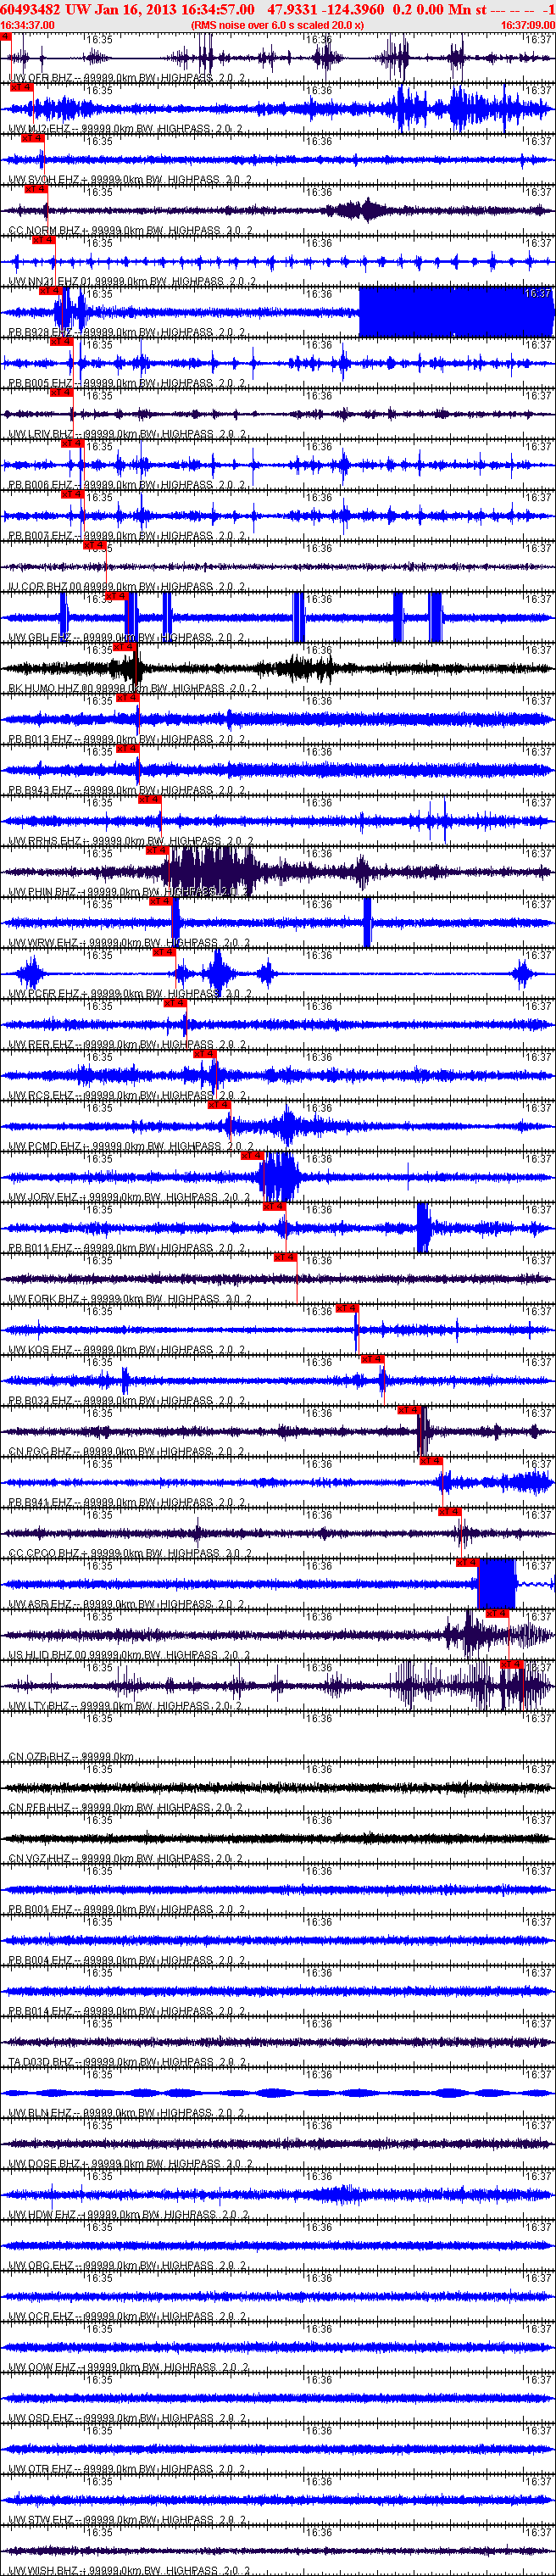The image size is (556, 2576).
Task: Select the 'UW OFR BHZ' station label
Action: (x=41, y=77)
